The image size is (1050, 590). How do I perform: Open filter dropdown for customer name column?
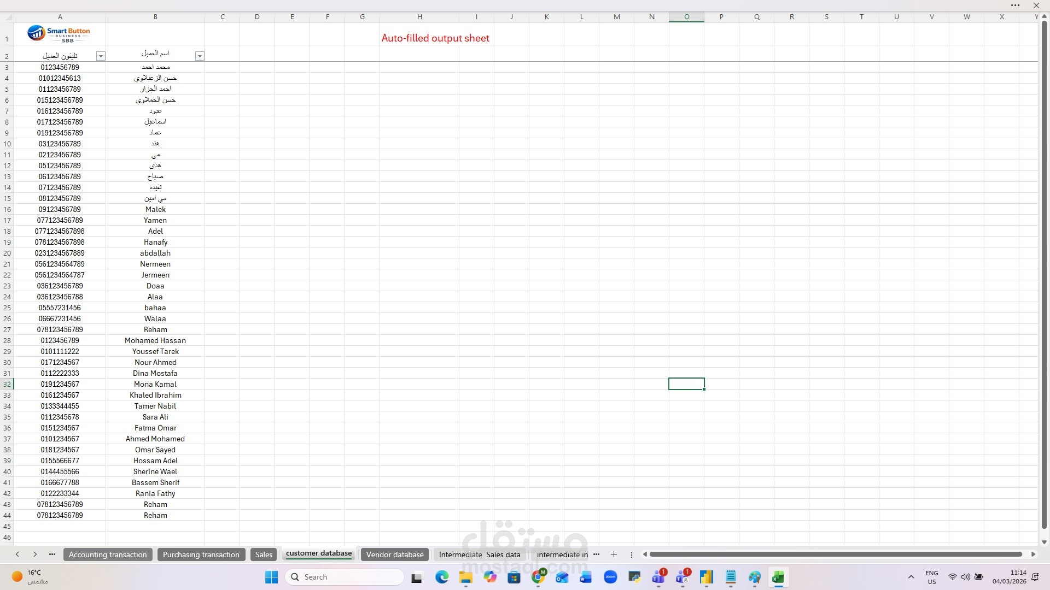click(x=200, y=56)
